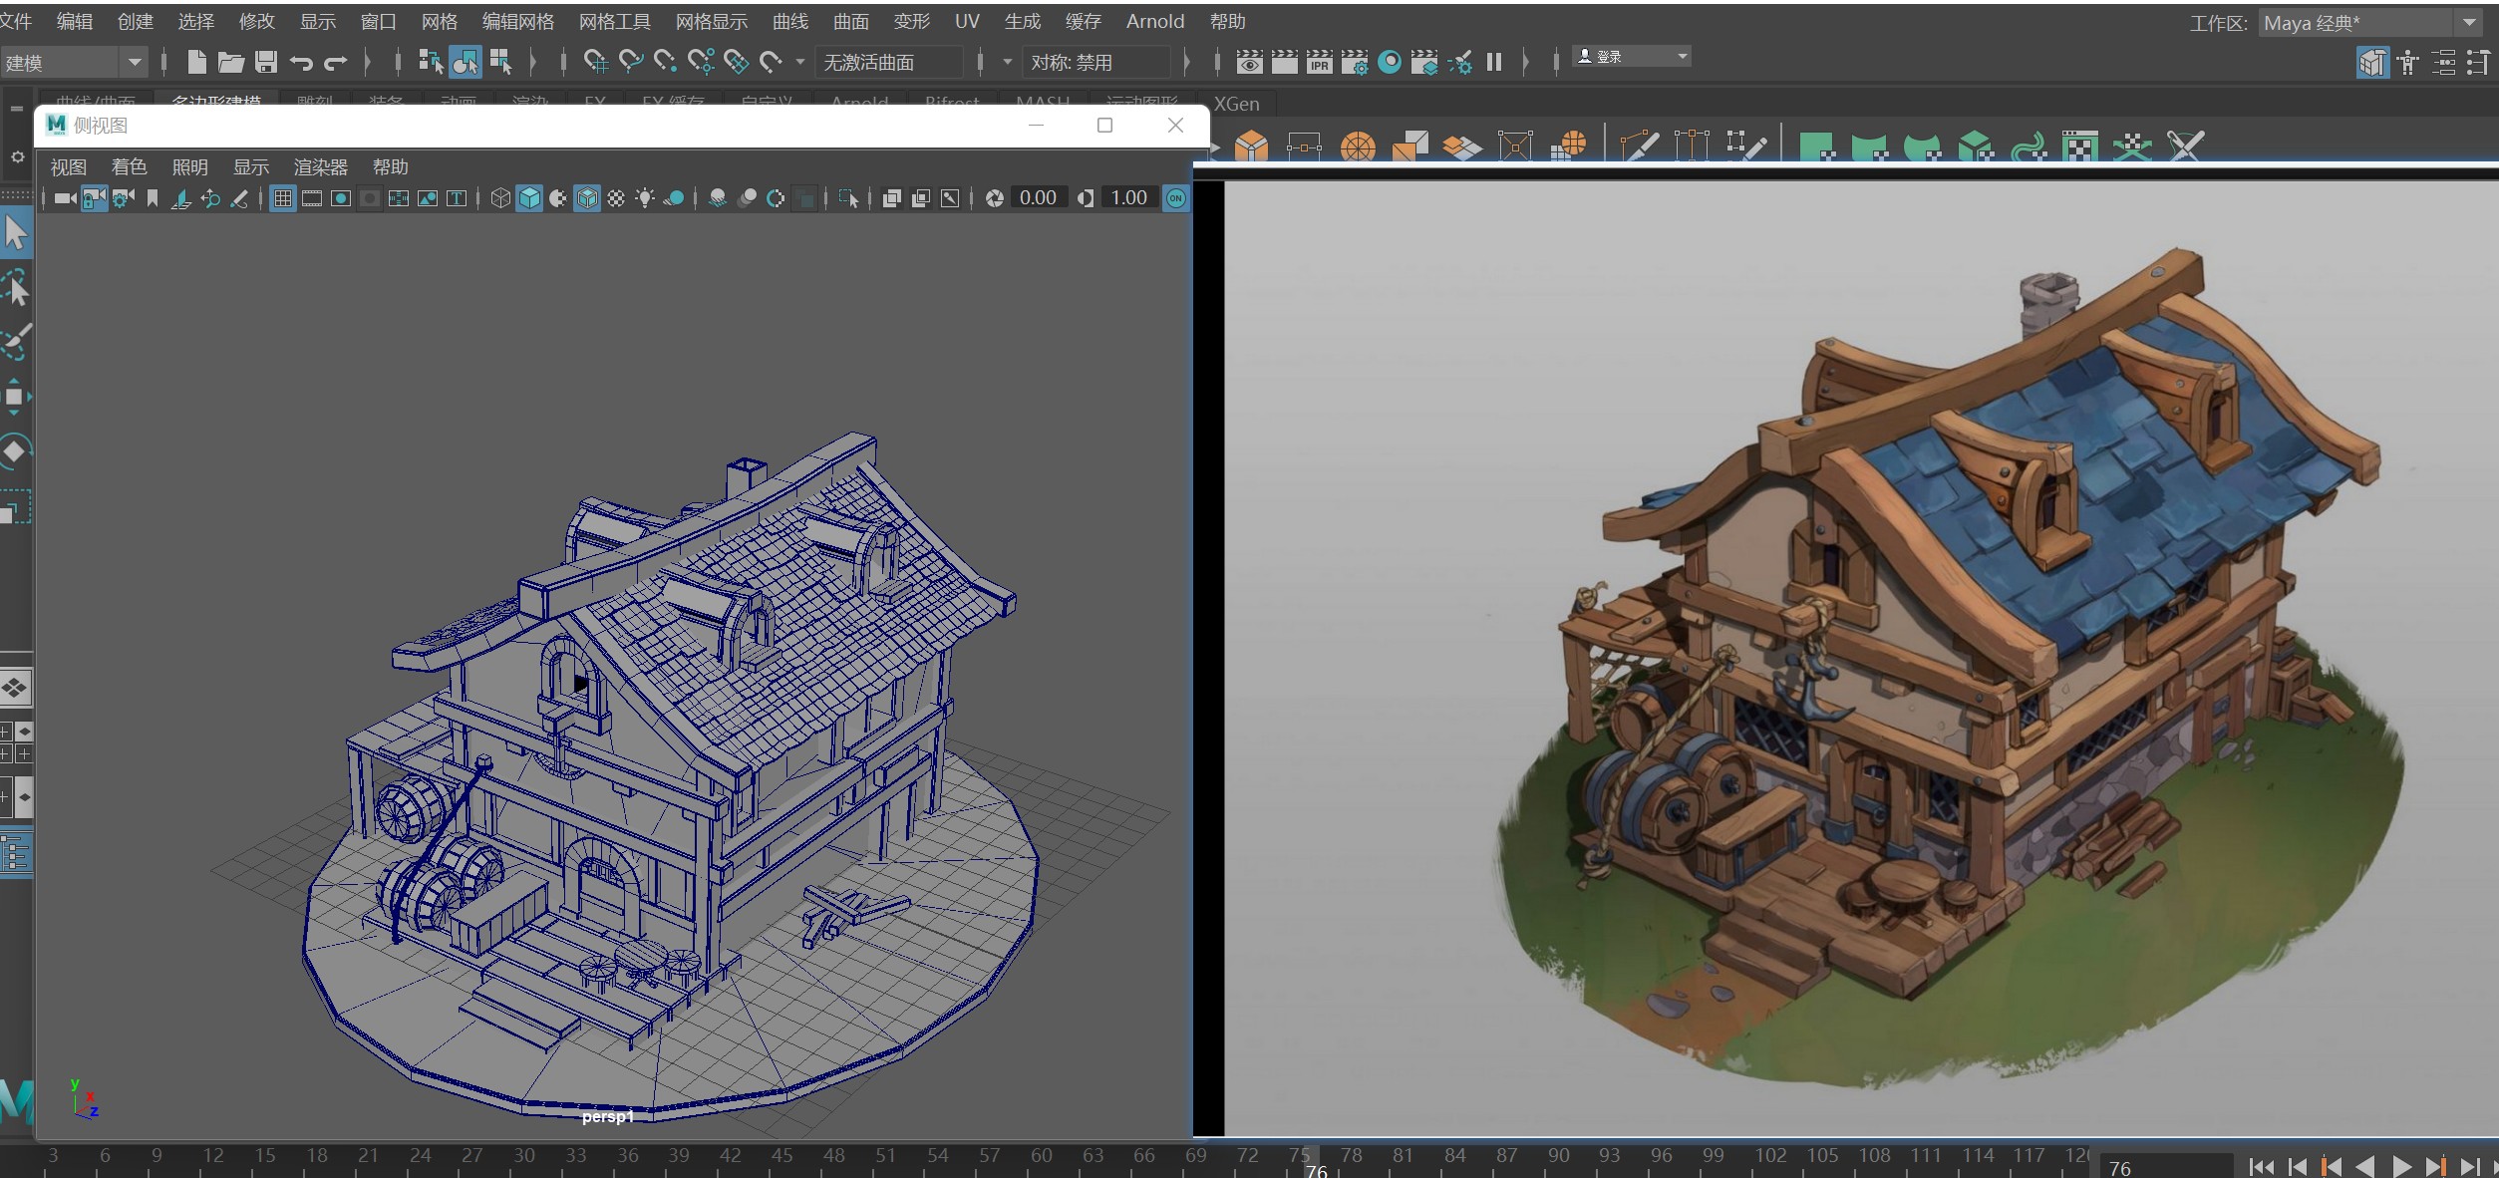The width and height of the screenshot is (2499, 1178).
Task: Open the 网格工具 menu
Action: 614,22
